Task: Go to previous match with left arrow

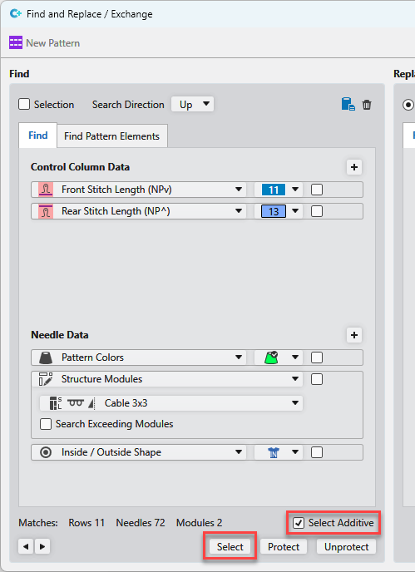Action: pyautogui.click(x=26, y=546)
